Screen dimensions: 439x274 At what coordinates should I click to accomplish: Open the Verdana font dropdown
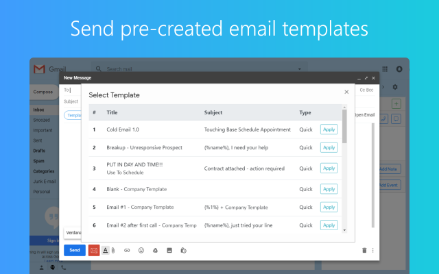tap(73, 233)
